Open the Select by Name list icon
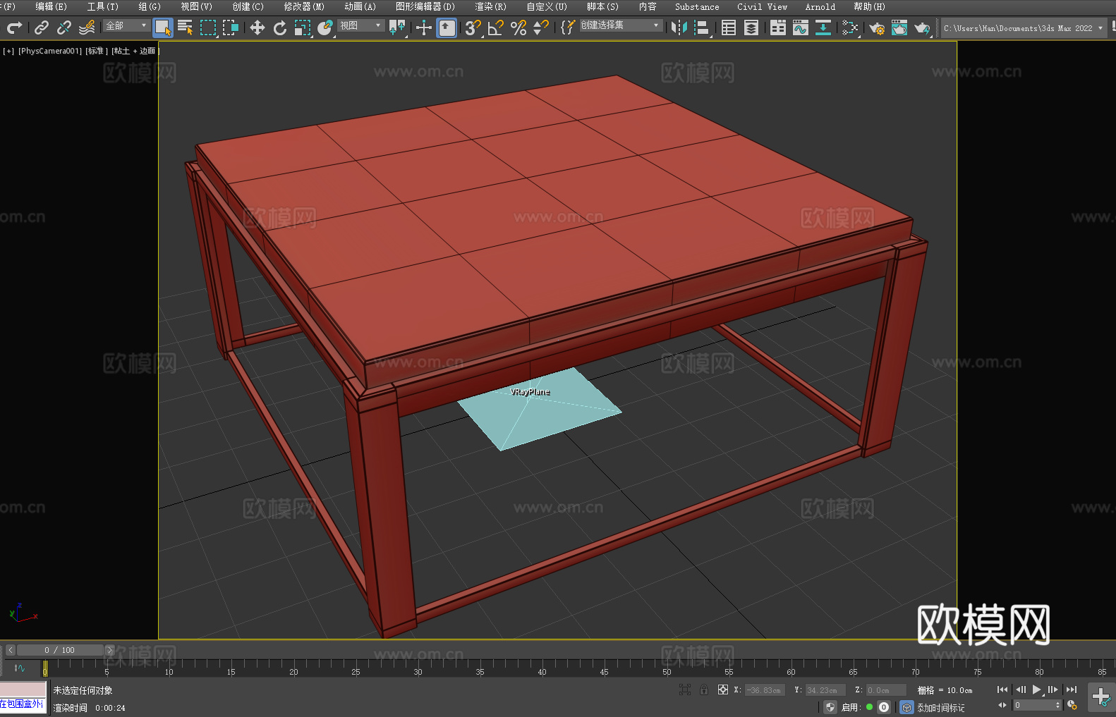The image size is (1116, 717). pyautogui.click(x=186, y=27)
